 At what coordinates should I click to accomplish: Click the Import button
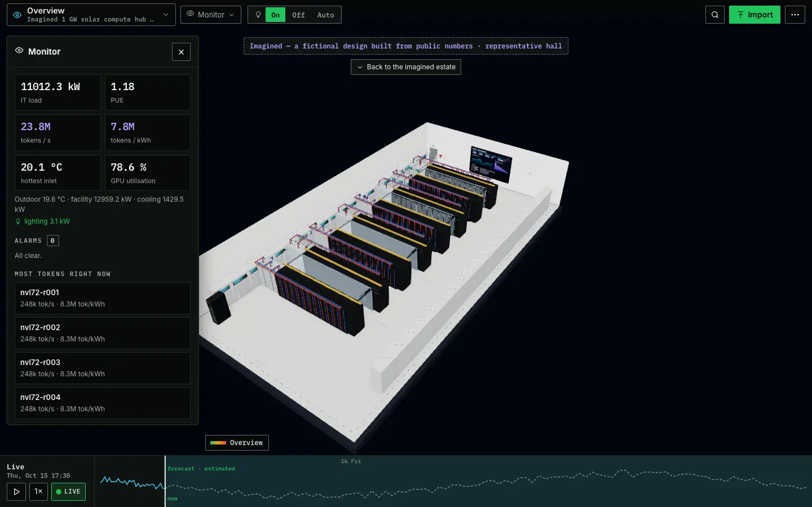tap(754, 15)
